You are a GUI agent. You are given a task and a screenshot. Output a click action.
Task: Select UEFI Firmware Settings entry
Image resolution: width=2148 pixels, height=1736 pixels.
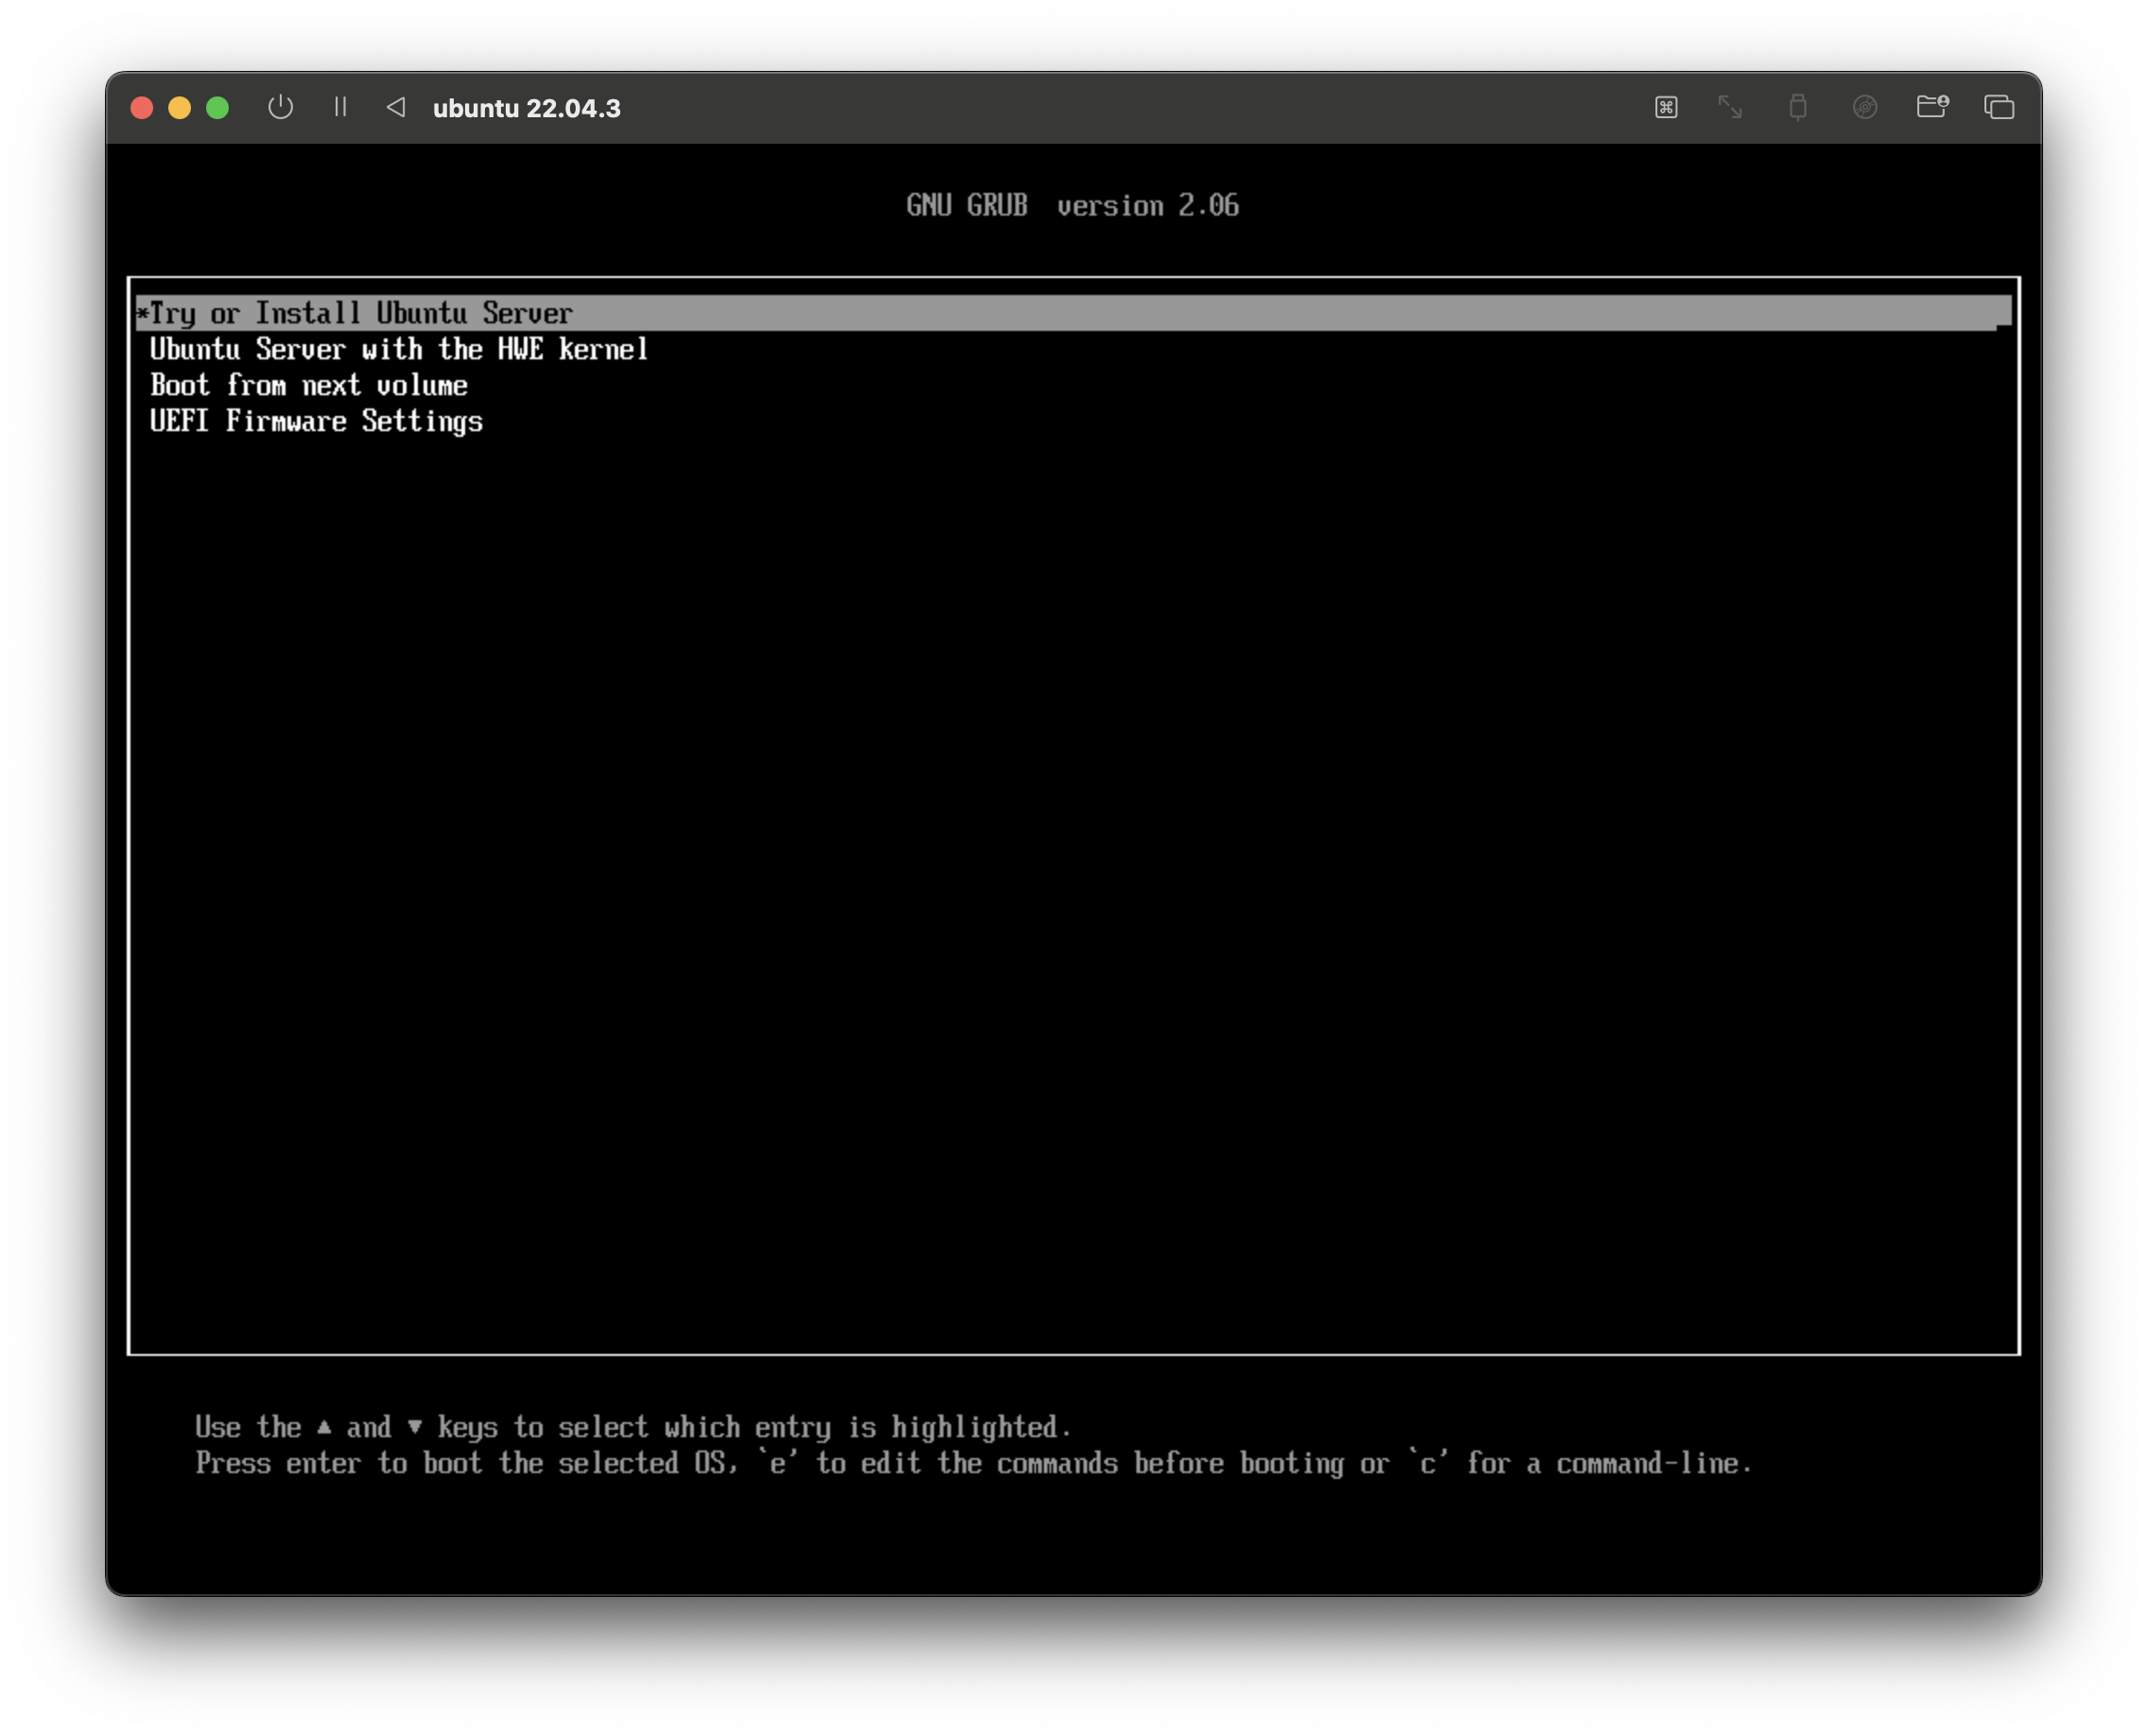(316, 421)
